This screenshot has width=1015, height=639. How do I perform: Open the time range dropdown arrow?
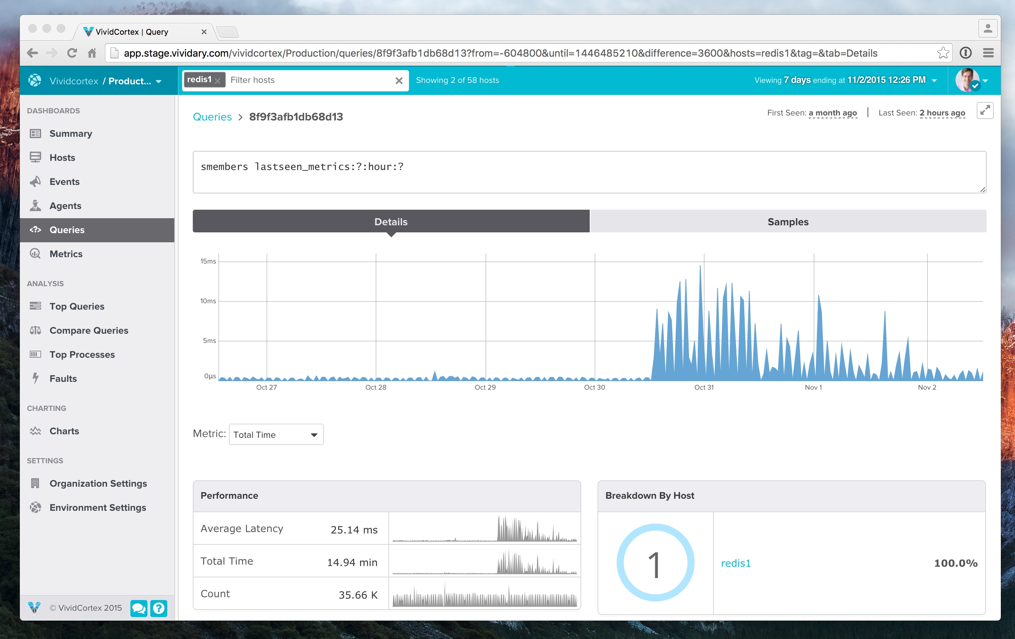click(x=934, y=80)
